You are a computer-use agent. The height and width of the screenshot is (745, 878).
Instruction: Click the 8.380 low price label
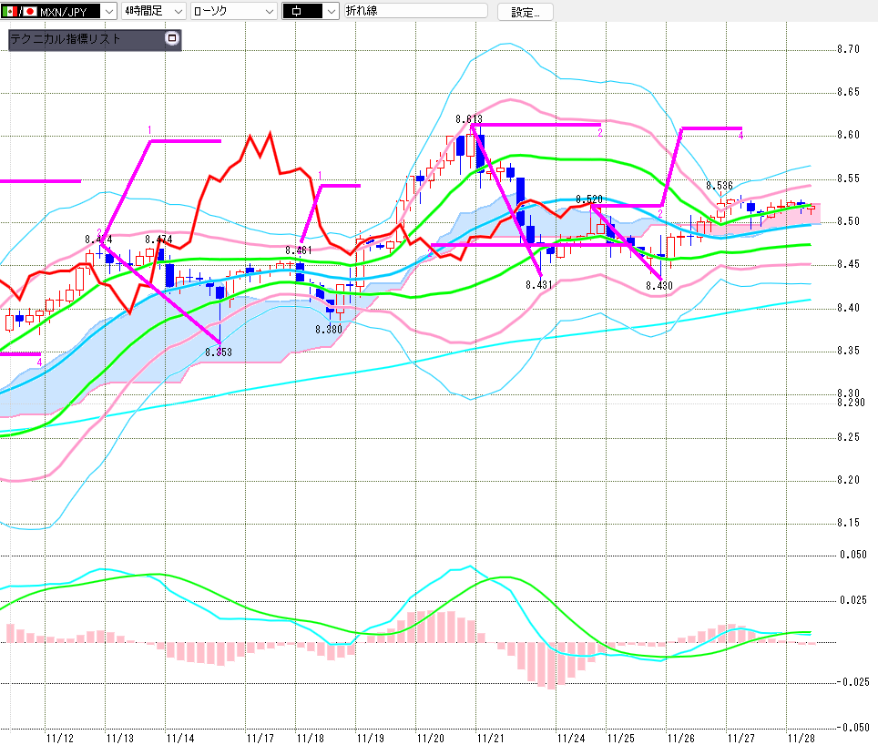tap(328, 329)
